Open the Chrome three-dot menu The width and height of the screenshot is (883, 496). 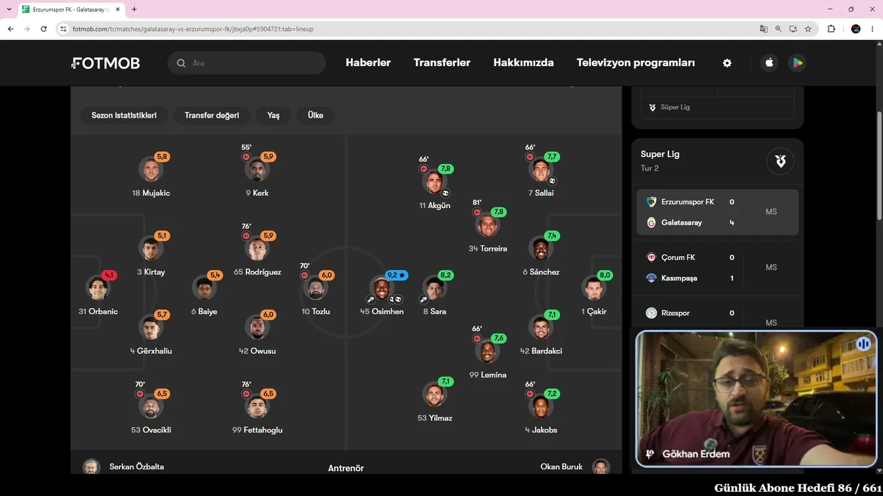873,29
